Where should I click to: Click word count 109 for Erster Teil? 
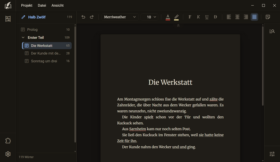pos(67,38)
